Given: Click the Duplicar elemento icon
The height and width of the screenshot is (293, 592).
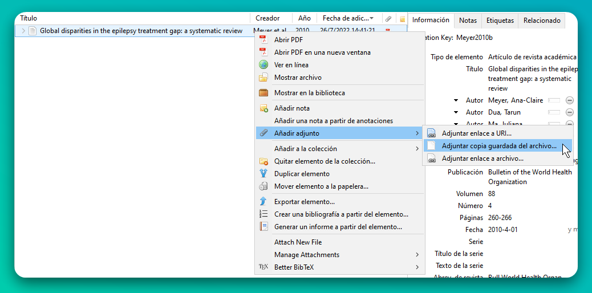Looking at the screenshot, I should (263, 174).
